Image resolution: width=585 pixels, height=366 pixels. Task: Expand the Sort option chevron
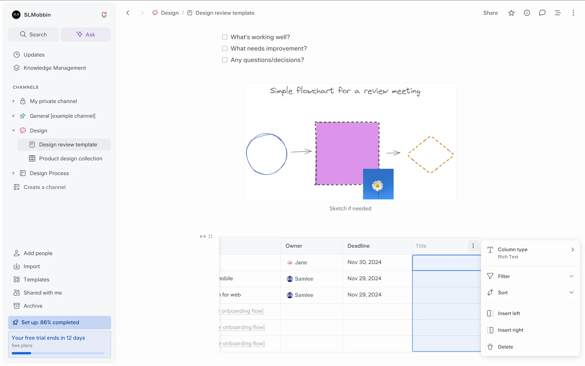pyautogui.click(x=571, y=292)
